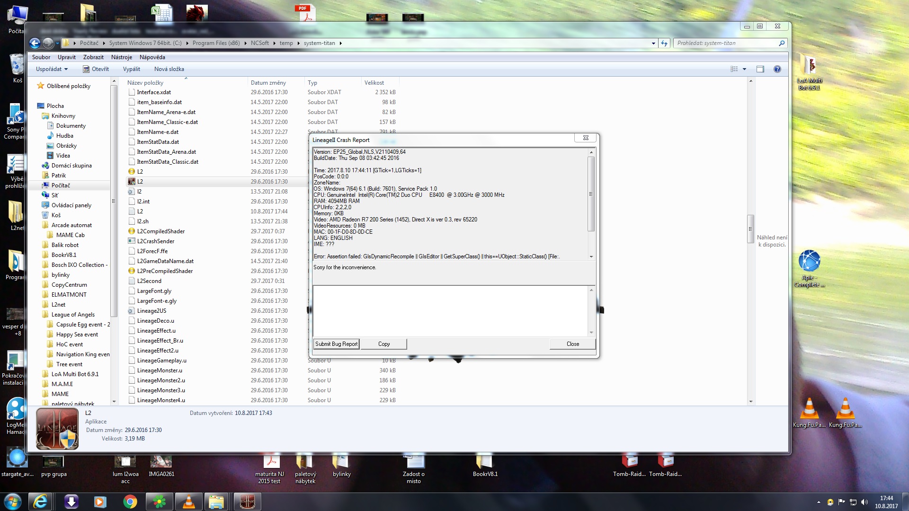Select Oblíbené položky in navigation pane
The height and width of the screenshot is (511, 909).
point(68,86)
